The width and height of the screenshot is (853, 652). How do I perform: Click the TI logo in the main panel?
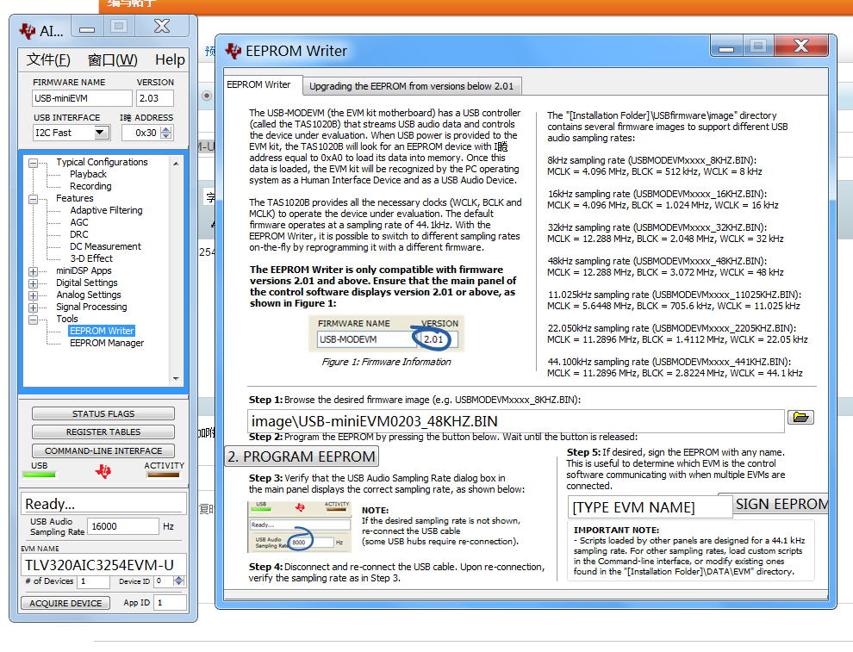103,471
